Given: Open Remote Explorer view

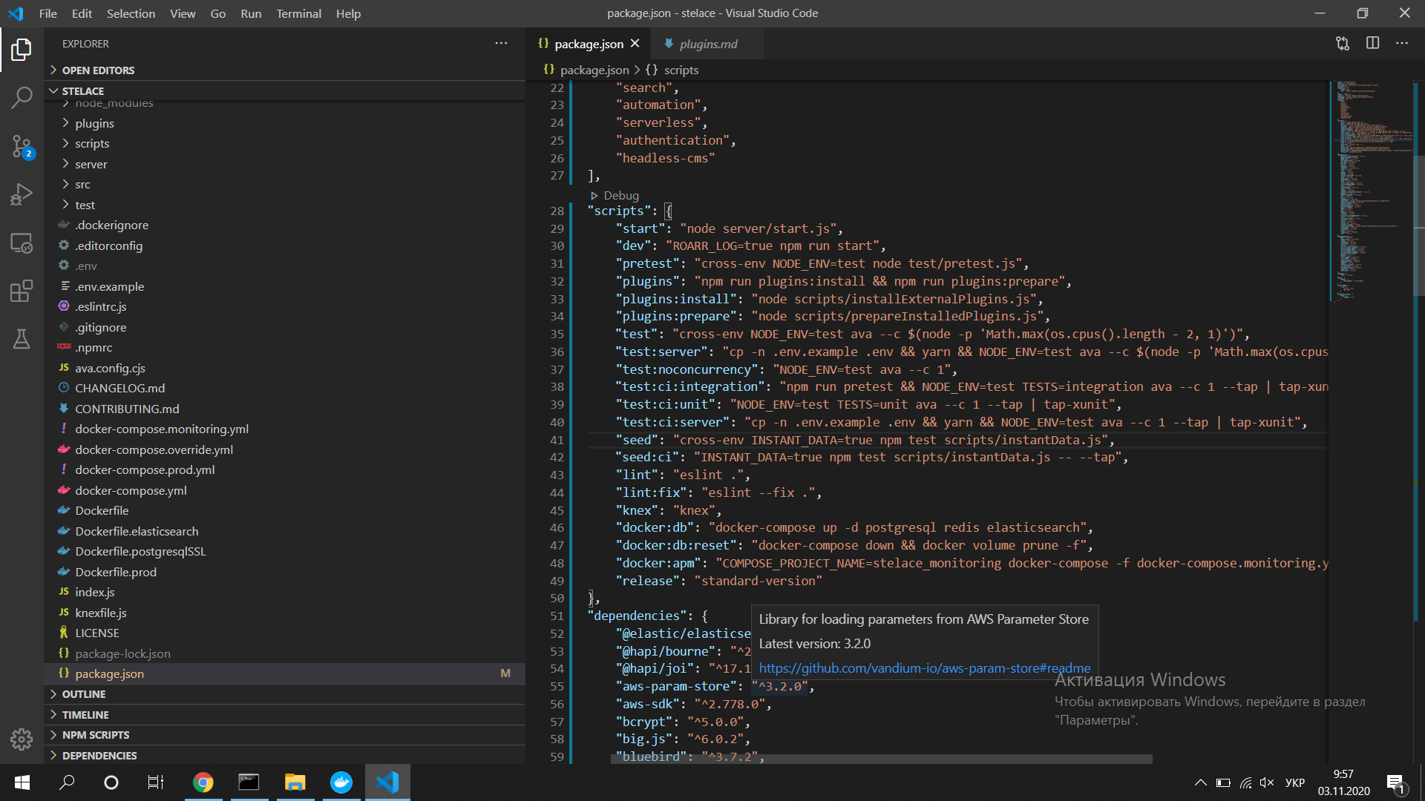Looking at the screenshot, I should click(x=22, y=243).
